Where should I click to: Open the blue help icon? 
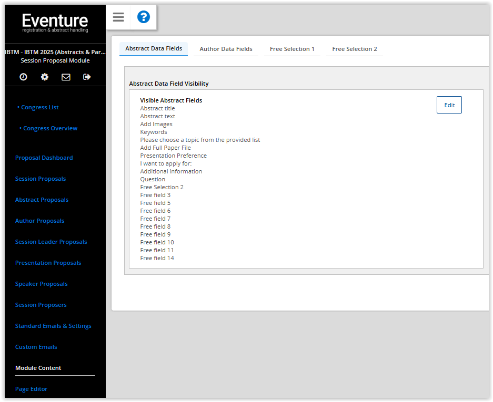[x=143, y=17]
